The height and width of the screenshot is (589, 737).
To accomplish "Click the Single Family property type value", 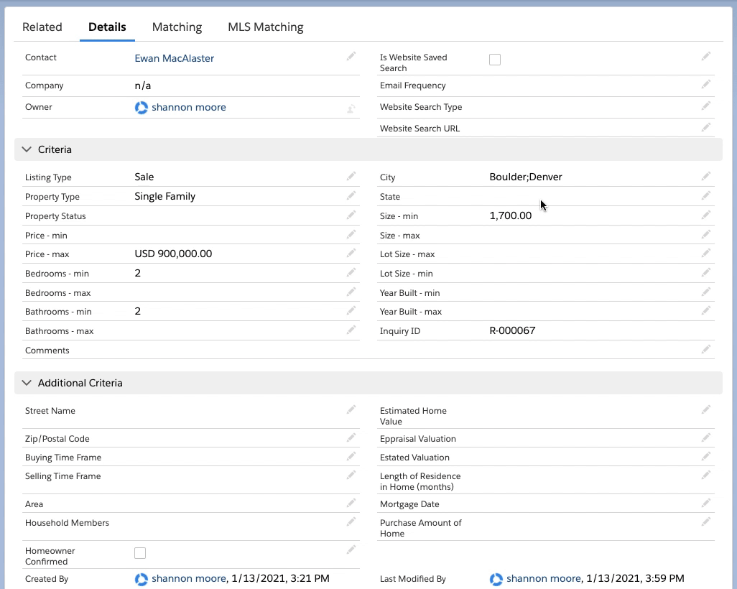I will tap(165, 197).
